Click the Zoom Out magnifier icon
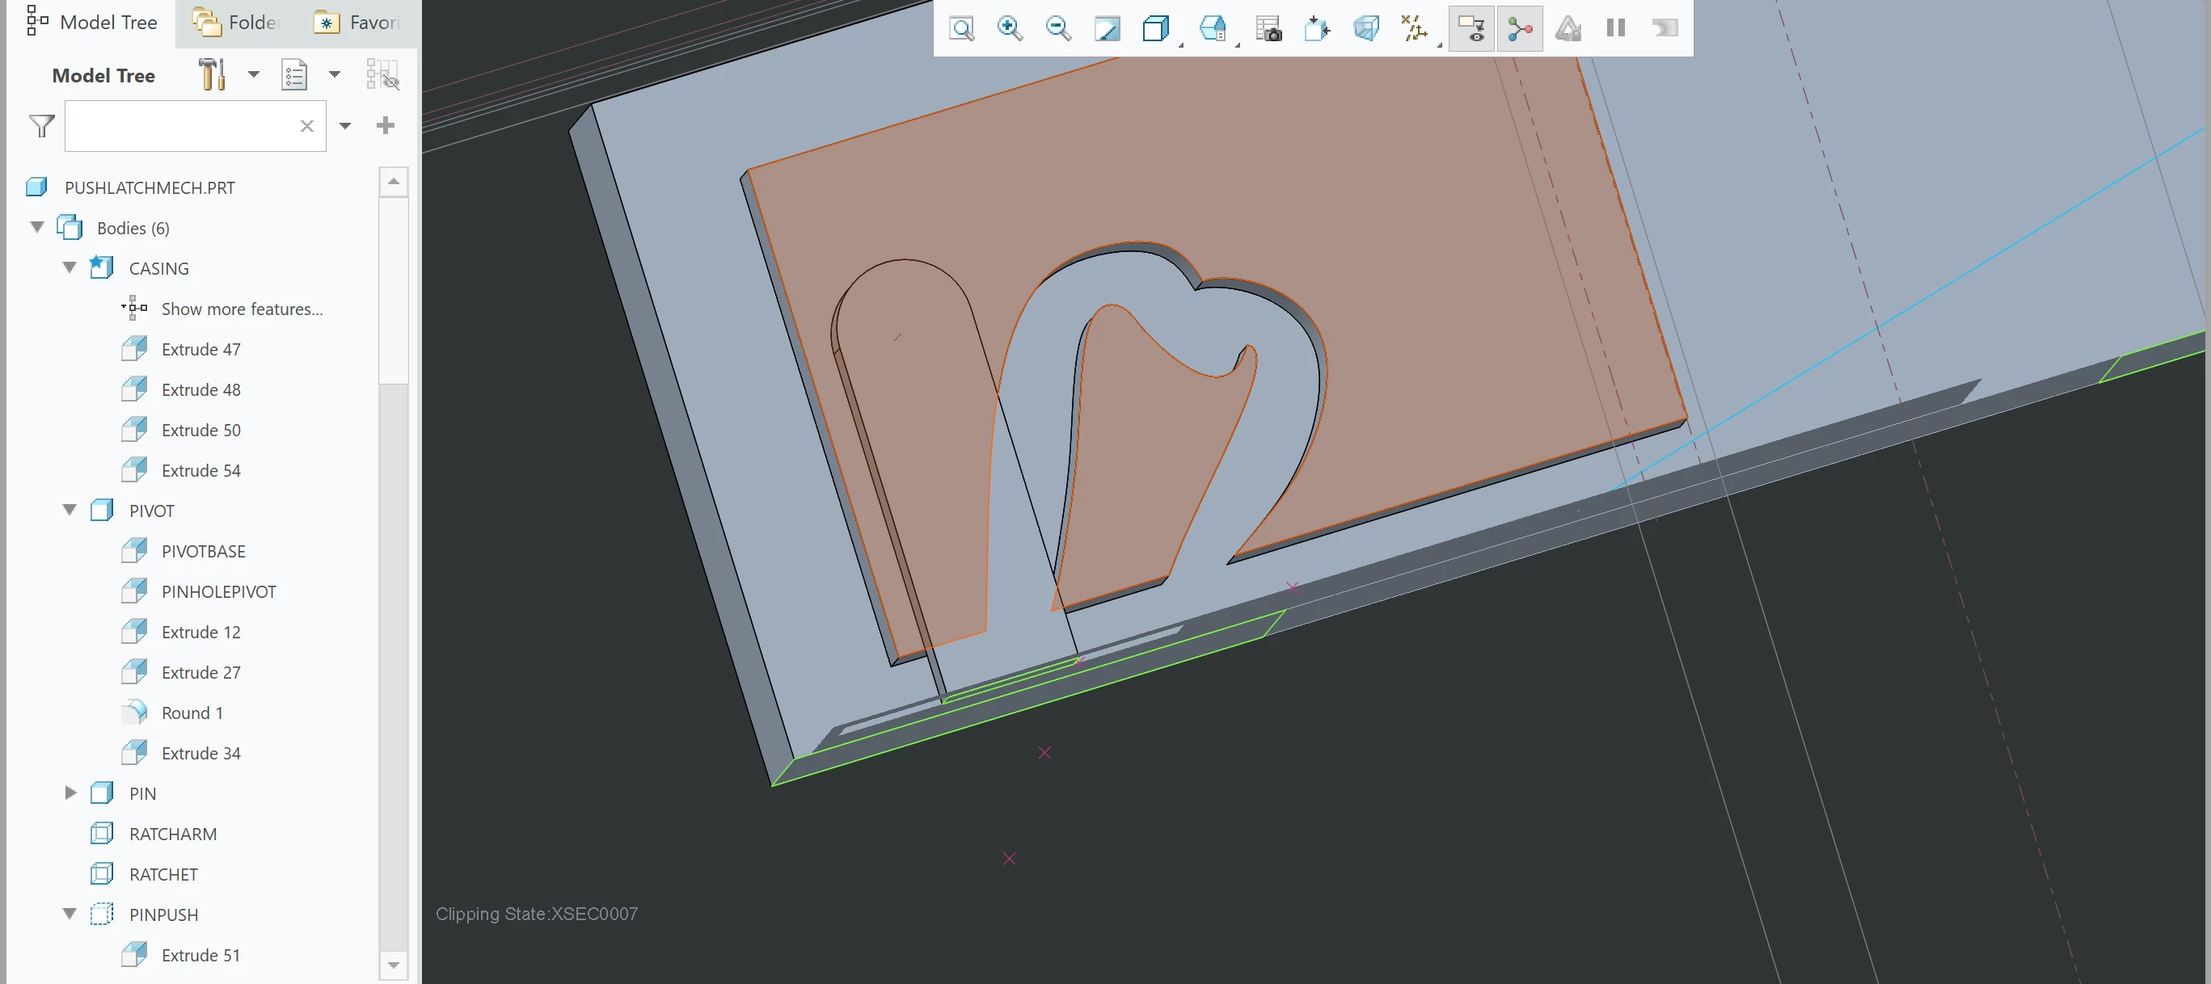This screenshot has width=2211, height=984. click(1057, 28)
